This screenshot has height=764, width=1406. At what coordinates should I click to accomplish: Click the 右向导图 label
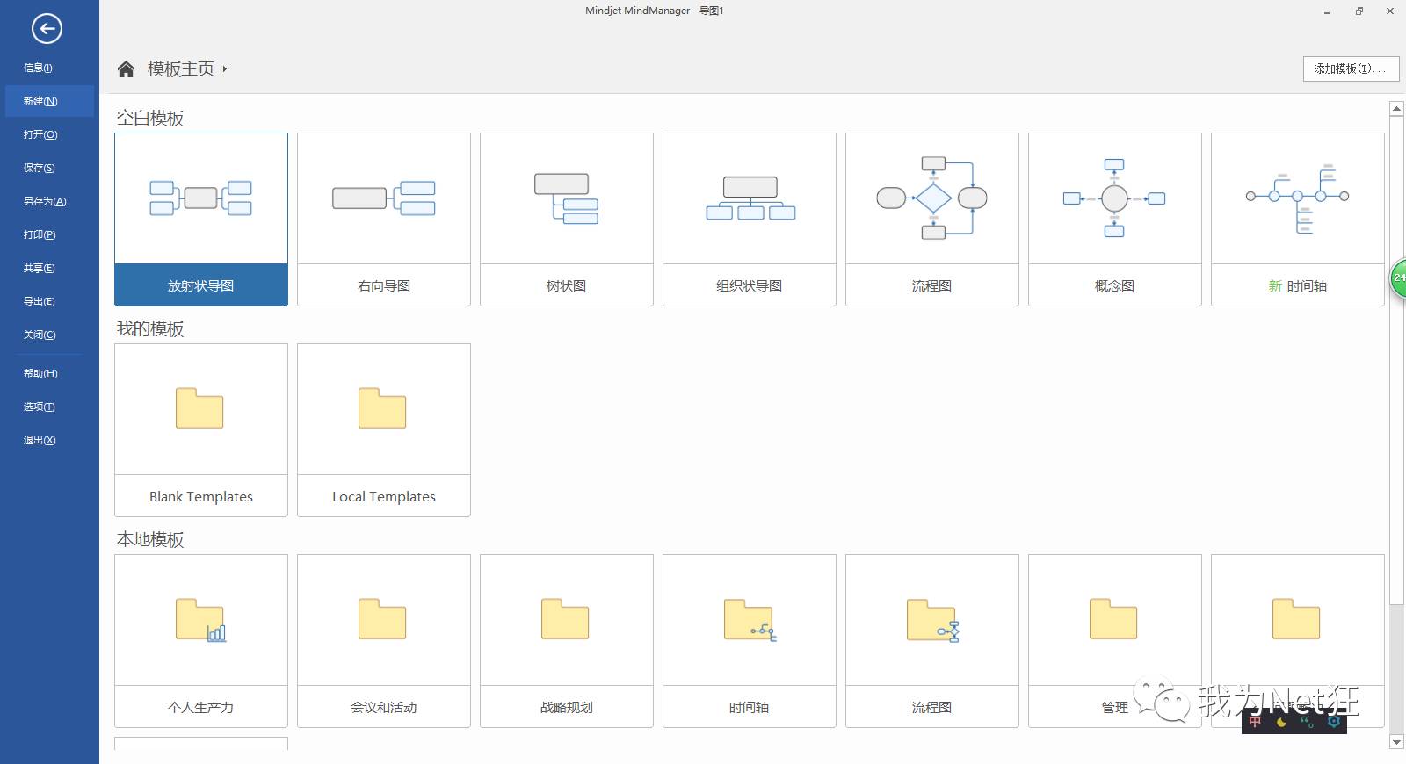384,285
